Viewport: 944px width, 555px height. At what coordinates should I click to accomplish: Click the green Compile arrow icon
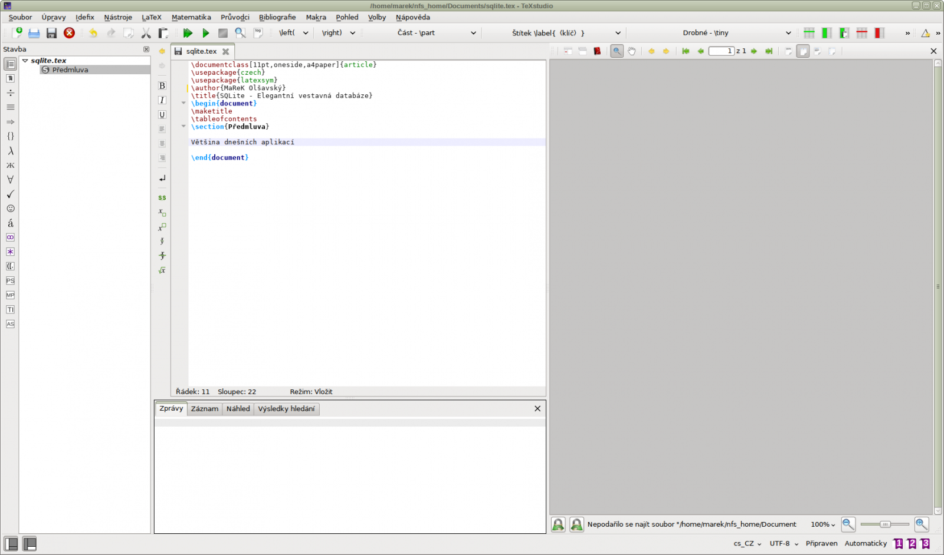205,33
